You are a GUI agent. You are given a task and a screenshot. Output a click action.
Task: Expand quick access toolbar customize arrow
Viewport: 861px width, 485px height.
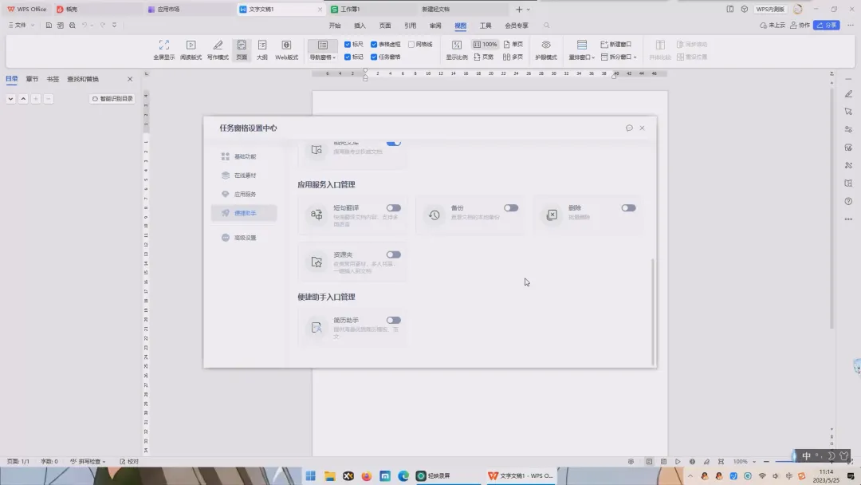click(114, 26)
